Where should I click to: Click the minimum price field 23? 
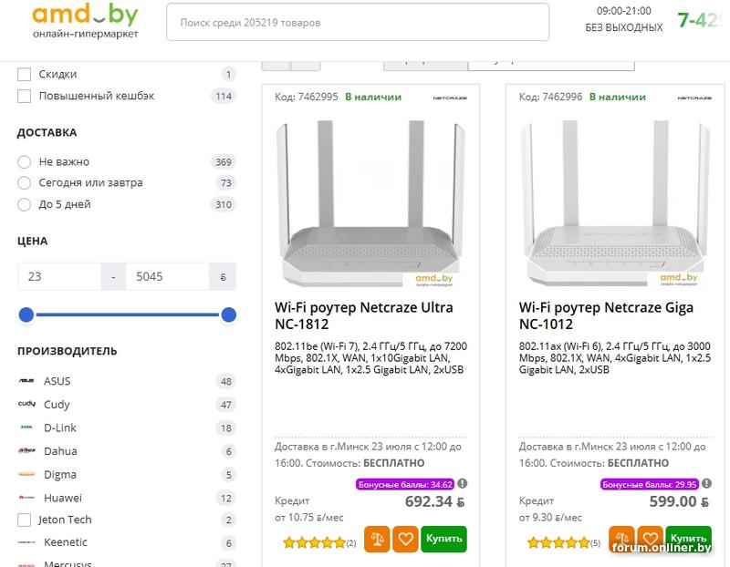coord(59,277)
